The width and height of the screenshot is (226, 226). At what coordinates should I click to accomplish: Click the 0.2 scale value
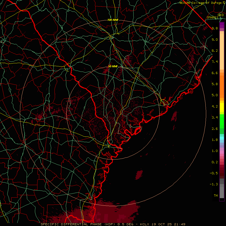(x=215, y=162)
